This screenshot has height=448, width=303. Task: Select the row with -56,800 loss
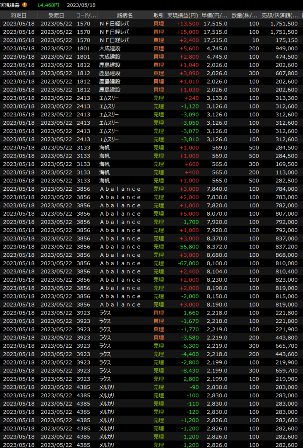151,247
